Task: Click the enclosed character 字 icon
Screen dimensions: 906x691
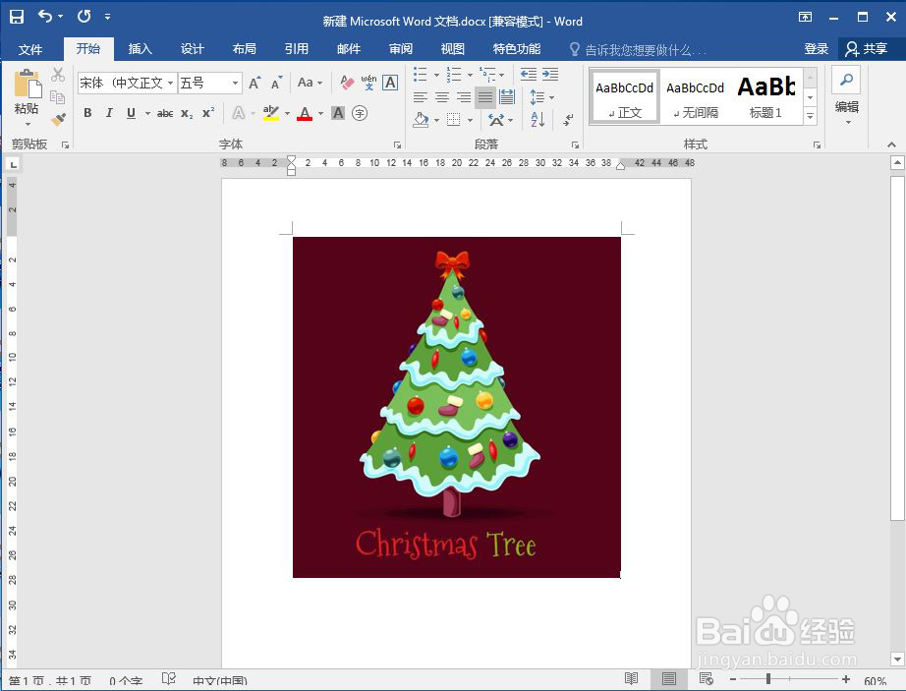Action: click(x=360, y=113)
